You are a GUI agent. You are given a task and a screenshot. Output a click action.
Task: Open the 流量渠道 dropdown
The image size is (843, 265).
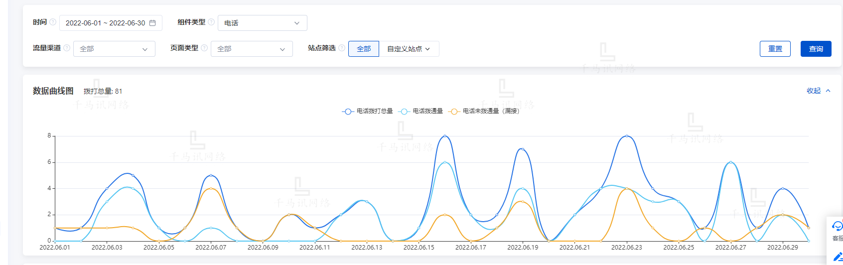tap(114, 49)
